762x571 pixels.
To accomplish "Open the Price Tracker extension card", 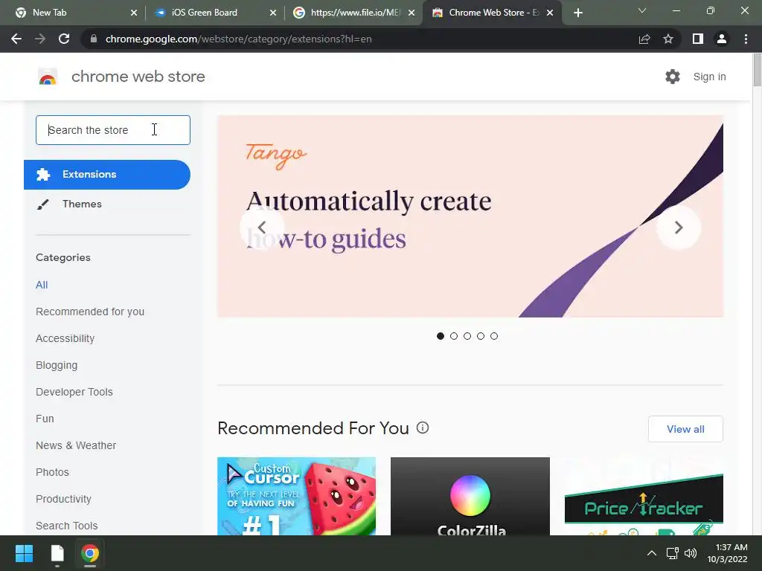I will click(x=644, y=496).
